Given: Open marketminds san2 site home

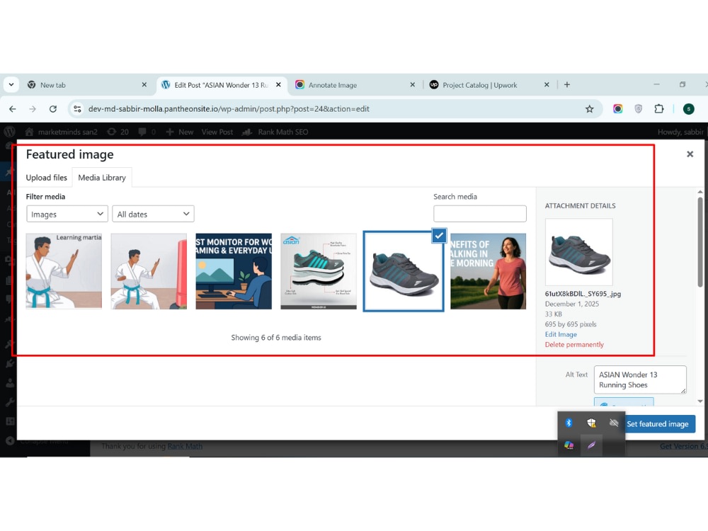Looking at the screenshot, I should point(62,132).
